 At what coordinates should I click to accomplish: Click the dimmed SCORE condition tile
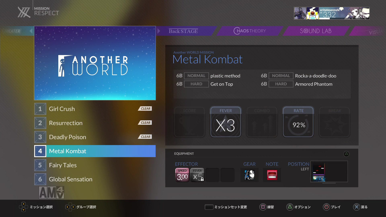(189, 122)
